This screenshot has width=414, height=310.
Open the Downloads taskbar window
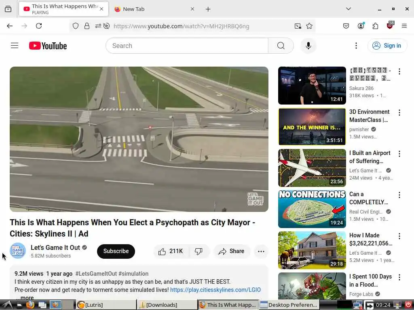(x=167, y=305)
